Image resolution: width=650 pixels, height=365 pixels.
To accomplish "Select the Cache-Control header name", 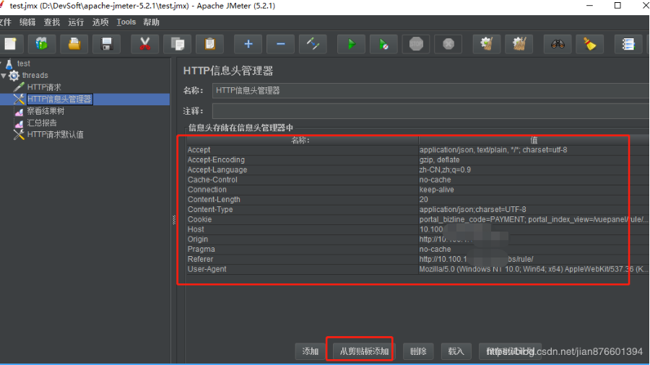I will pyautogui.click(x=212, y=180).
